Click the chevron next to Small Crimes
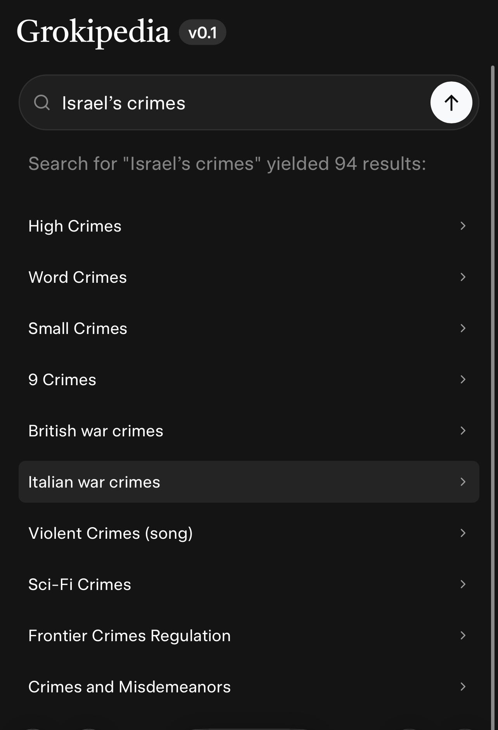498x730 pixels. (463, 329)
